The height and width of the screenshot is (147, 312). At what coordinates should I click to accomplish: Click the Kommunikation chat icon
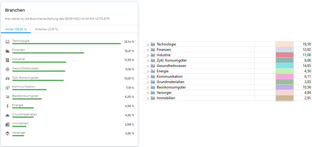(x=7, y=88)
